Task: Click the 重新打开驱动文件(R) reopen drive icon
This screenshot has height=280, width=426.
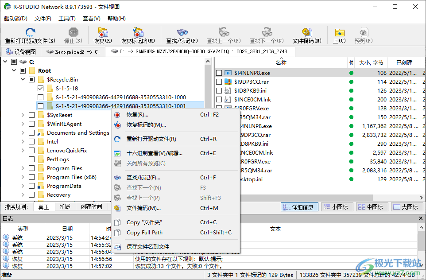Action: [x=30, y=35]
